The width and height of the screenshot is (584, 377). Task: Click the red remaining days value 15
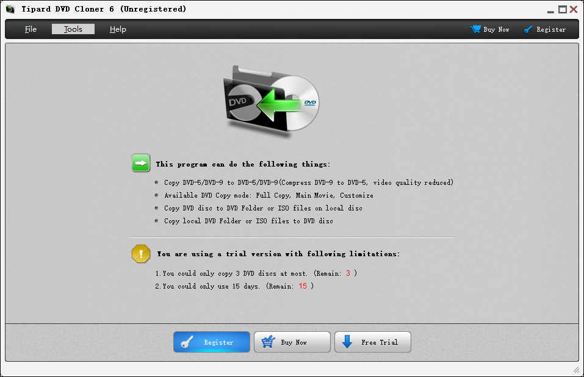[x=303, y=286]
